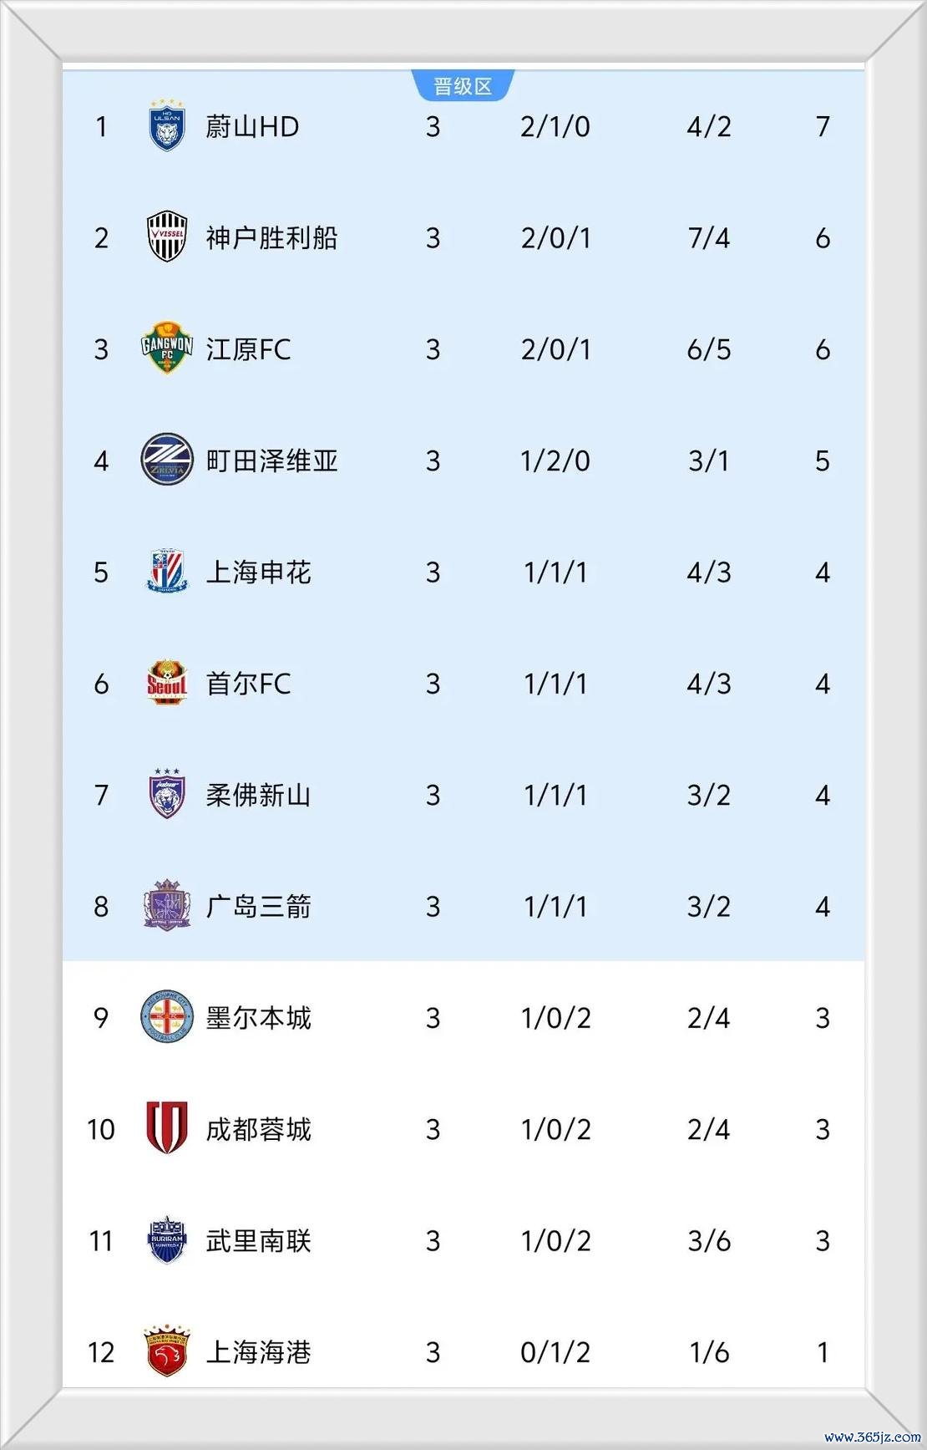This screenshot has height=1450, width=927.
Task: Open team name 蔚山HD
Action: coord(252,127)
